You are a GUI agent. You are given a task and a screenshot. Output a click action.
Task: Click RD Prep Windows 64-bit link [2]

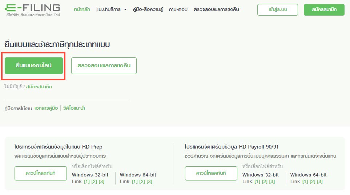point(142,182)
